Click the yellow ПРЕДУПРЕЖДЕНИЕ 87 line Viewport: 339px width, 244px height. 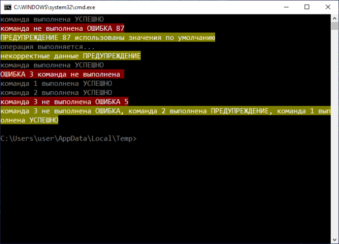click(x=108, y=38)
